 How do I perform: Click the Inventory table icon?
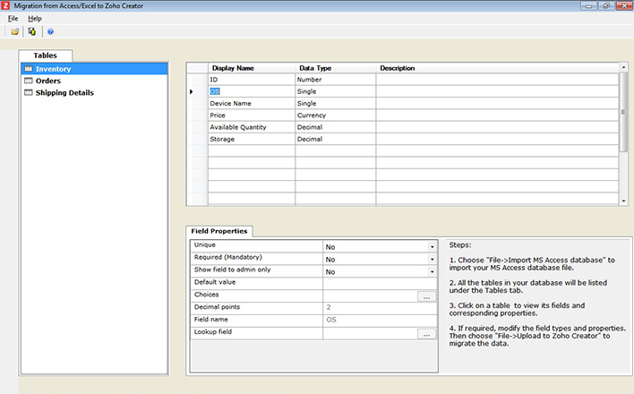tap(28, 69)
